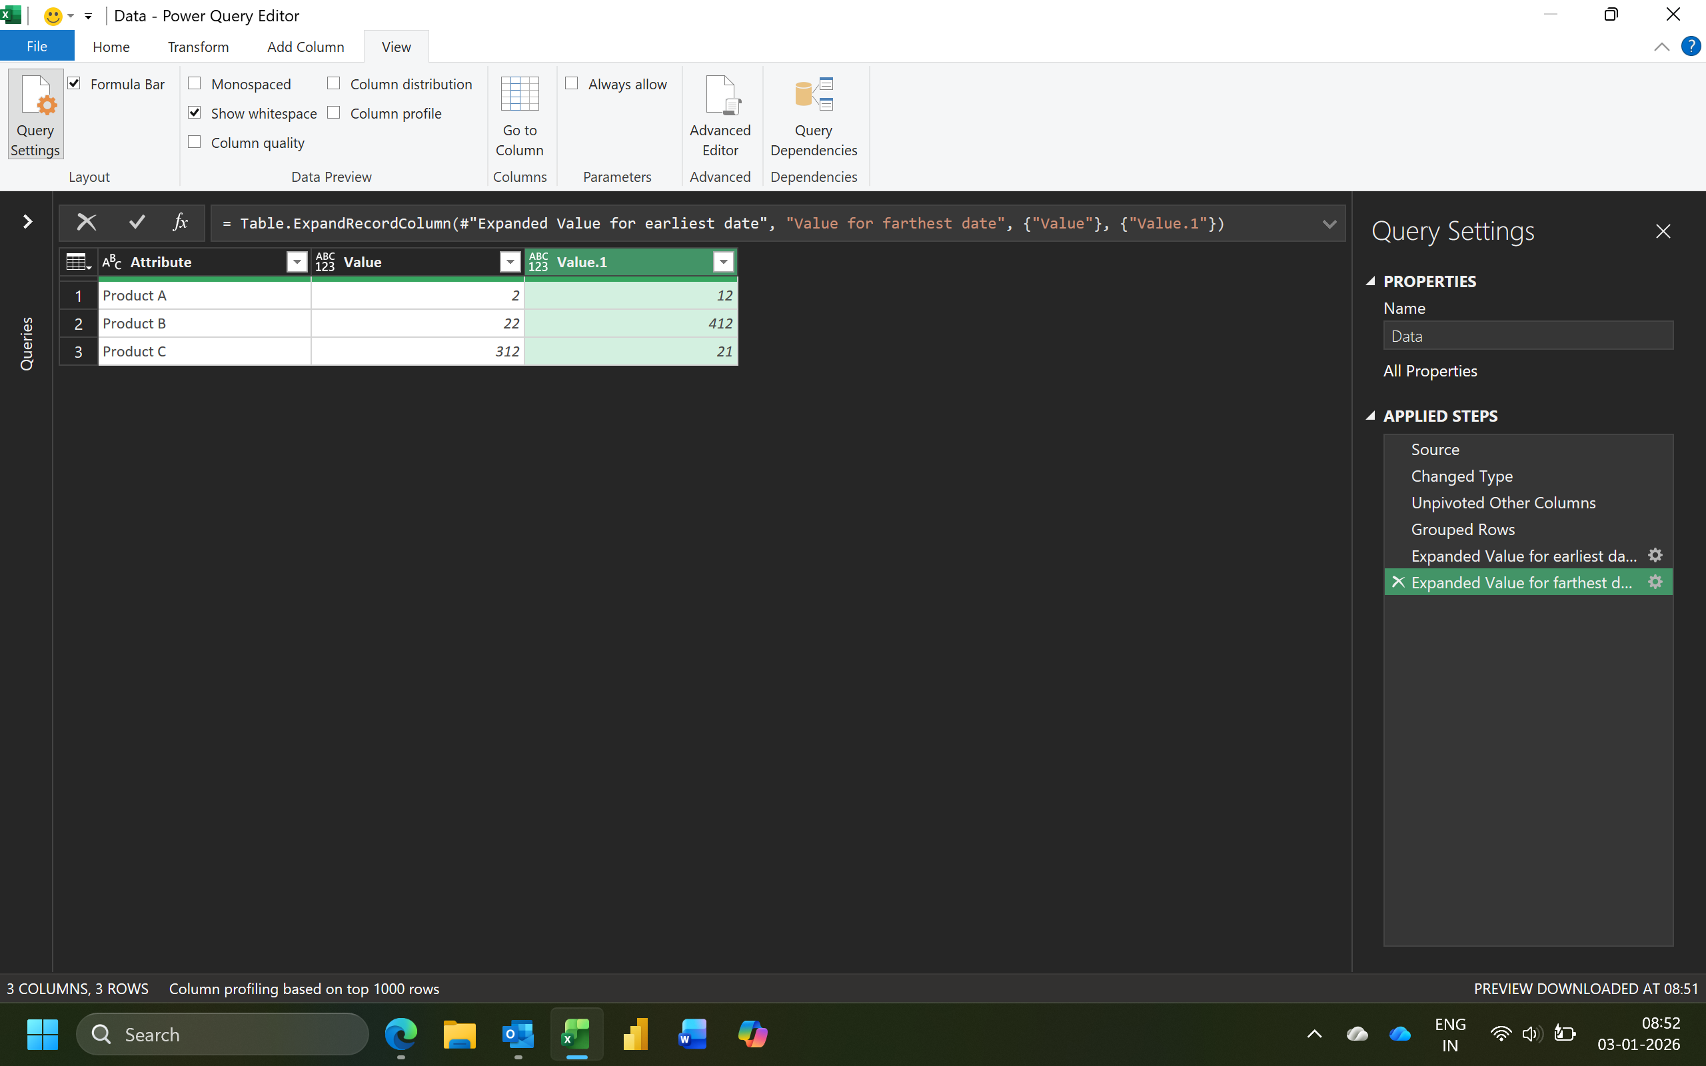Screen dimensions: 1706x1066
Task: Open settings gear for Expanded Value for farthest date step
Action: pyautogui.click(x=1655, y=582)
